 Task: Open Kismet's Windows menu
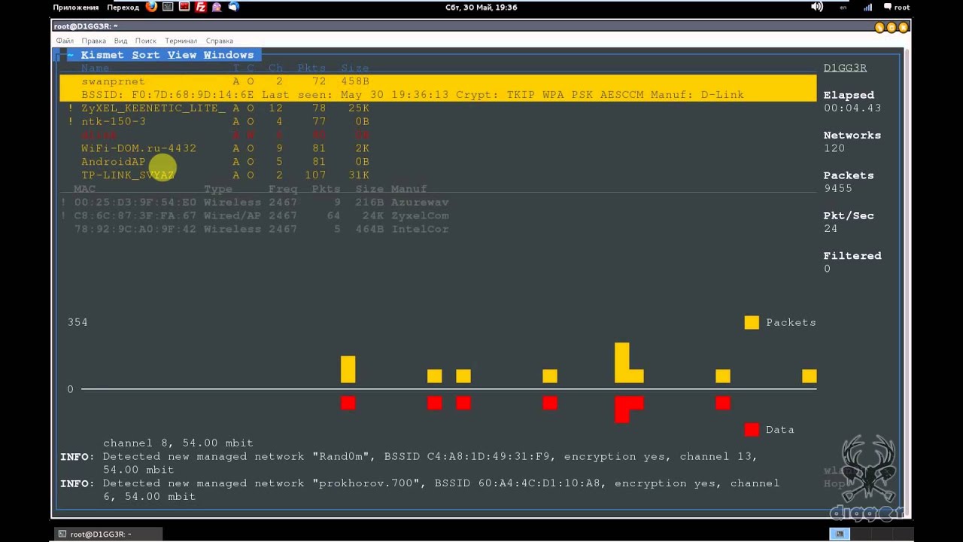(229, 55)
